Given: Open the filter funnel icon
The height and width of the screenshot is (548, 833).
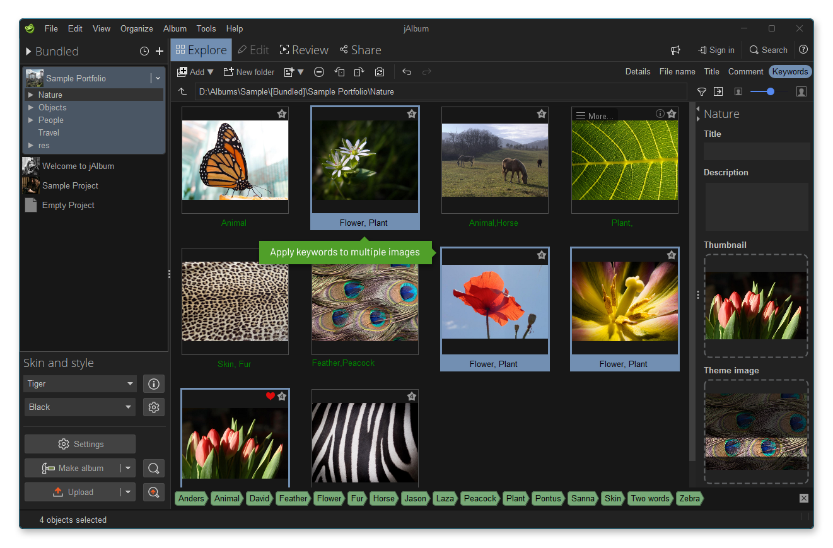Looking at the screenshot, I should pyautogui.click(x=701, y=92).
